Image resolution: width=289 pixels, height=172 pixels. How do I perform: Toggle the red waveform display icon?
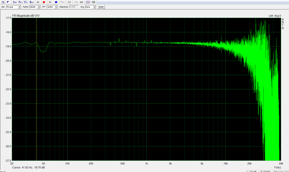(88, 2)
